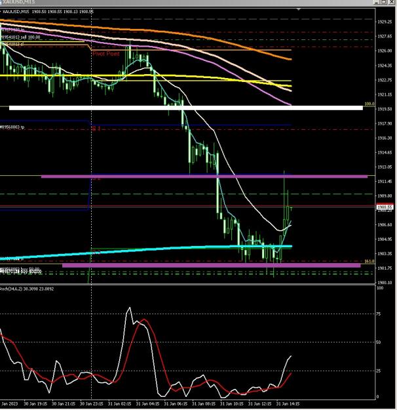The image size is (397, 410).
Task: Click the 1919.50 price scale value
Action: click(x=385, y=109)
